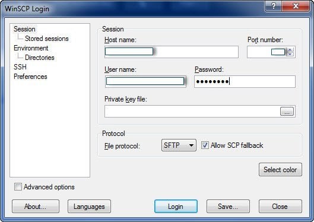Viewport: 314px width, 222px height.
Task: Select the Environment tree item
Action: pos(31,48)
